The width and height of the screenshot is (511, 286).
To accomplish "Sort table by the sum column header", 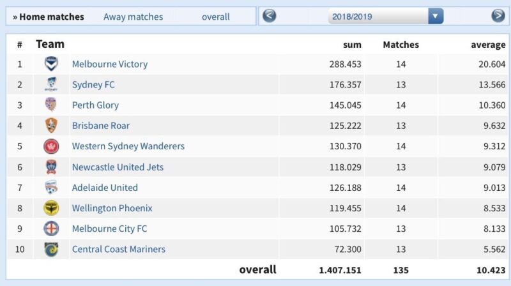I will [x=352, y=45].
